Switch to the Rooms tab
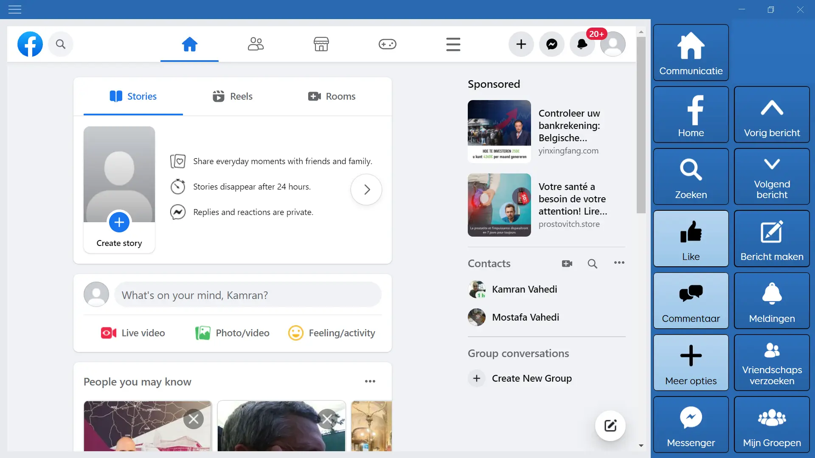This screenshot has width=815, height=458. click(332, 96)
